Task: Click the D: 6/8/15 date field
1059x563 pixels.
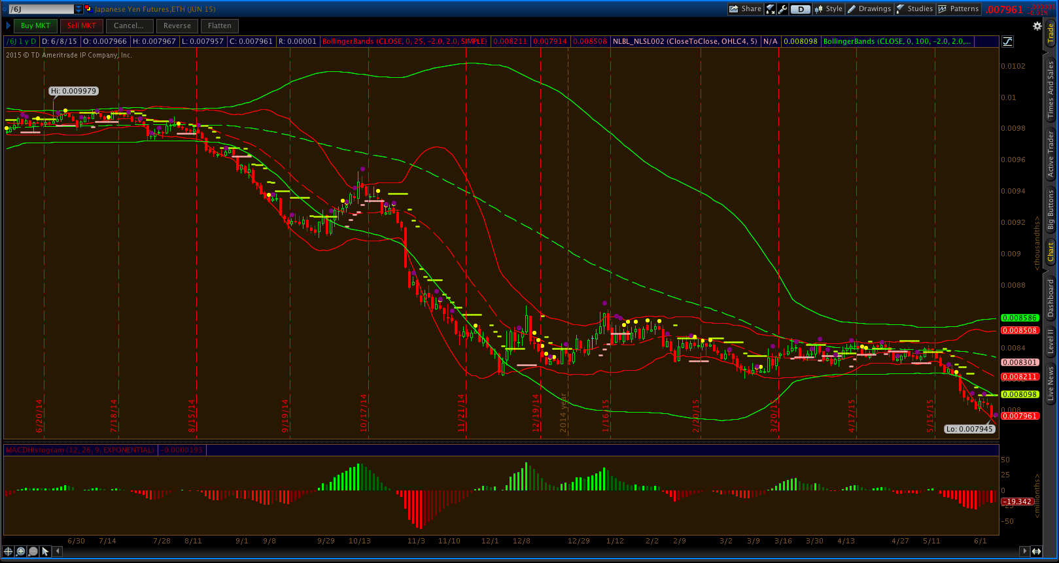Action: click(60, 41)
